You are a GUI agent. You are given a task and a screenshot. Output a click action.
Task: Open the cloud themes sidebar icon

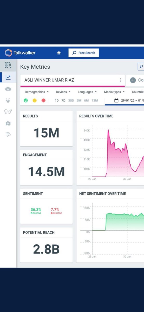point(8,89)
